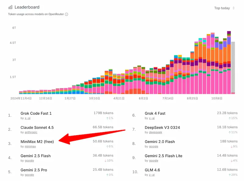Open Claude Sonnet 4.5 model link

click(37, 127)
